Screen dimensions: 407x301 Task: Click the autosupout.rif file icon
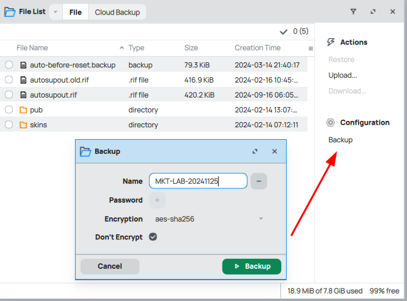tap(23, 95)
